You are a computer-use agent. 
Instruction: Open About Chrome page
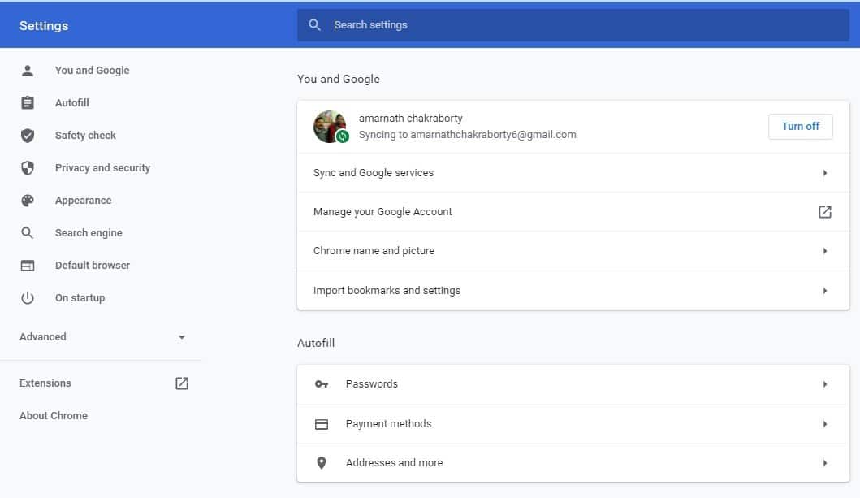coord(54,416)
